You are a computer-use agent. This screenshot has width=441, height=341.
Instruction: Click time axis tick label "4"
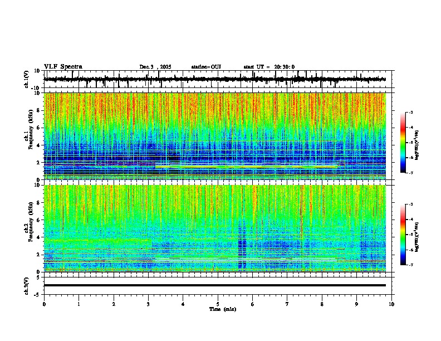pos(183,304)
